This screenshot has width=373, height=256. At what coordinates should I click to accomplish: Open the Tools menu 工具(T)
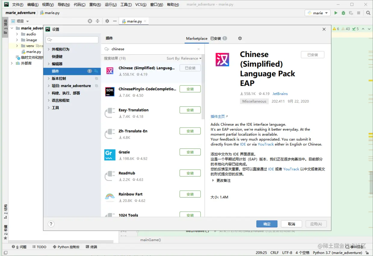[126, 5]
